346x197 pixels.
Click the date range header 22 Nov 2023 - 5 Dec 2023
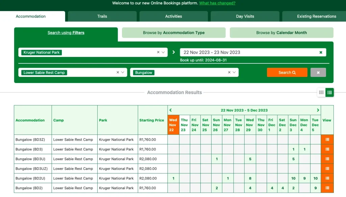pos(244,110)
